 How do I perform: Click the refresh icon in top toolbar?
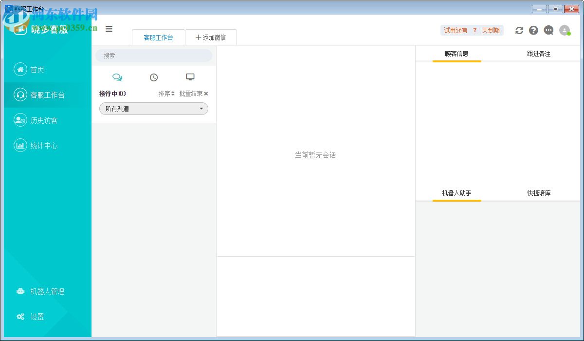tap(519, 30)
